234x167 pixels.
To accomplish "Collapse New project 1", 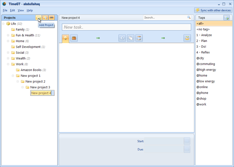I will click(x=13, y=76).
